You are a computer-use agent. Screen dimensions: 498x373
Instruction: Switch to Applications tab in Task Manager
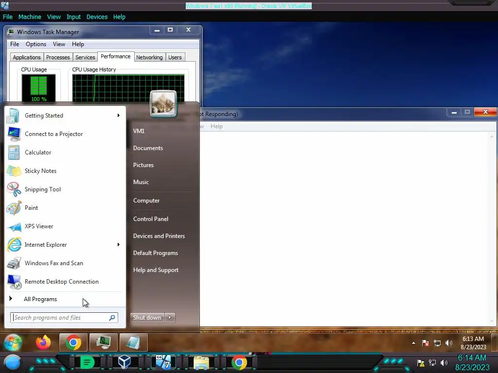(27, 57)
